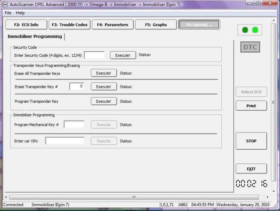This screenshot has height=211, width=280.
Task: Click the Opel logo icon in title bar
Action: 5,5
